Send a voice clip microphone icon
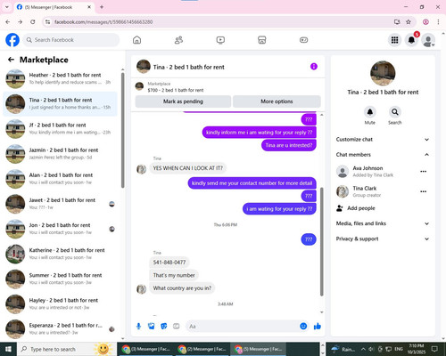 point(138,327)
